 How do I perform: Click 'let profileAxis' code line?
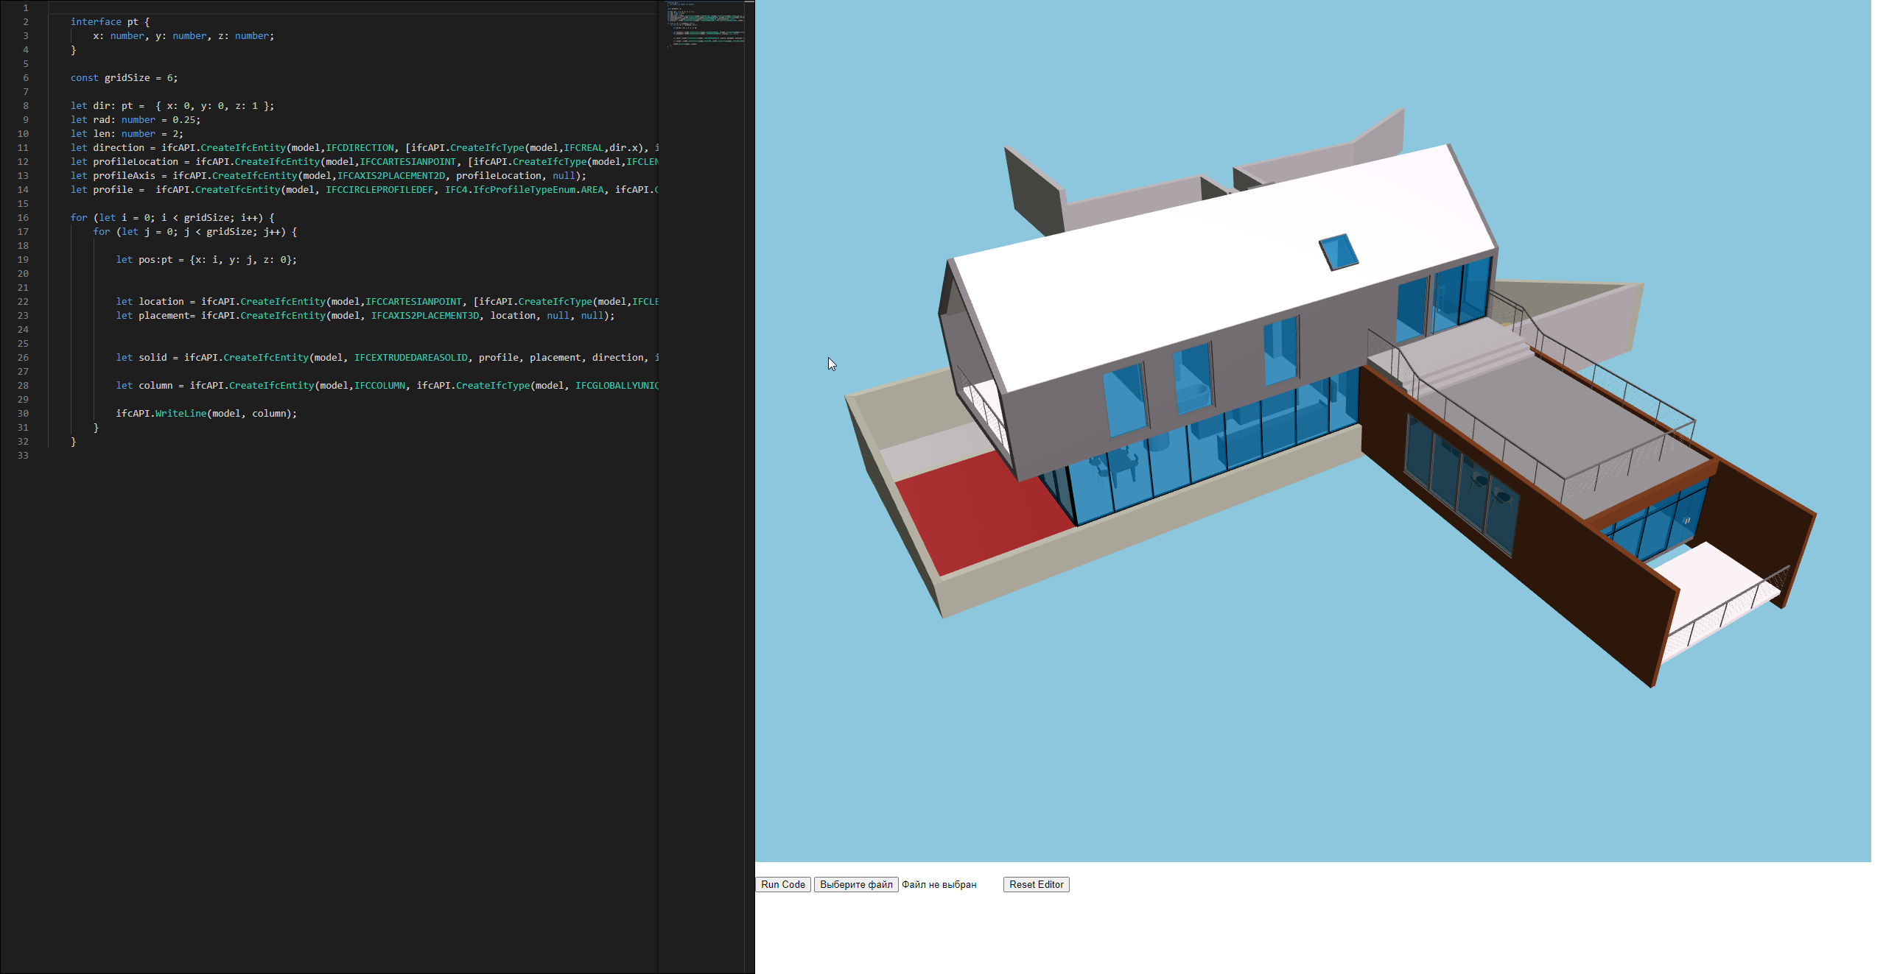[329, 176]
